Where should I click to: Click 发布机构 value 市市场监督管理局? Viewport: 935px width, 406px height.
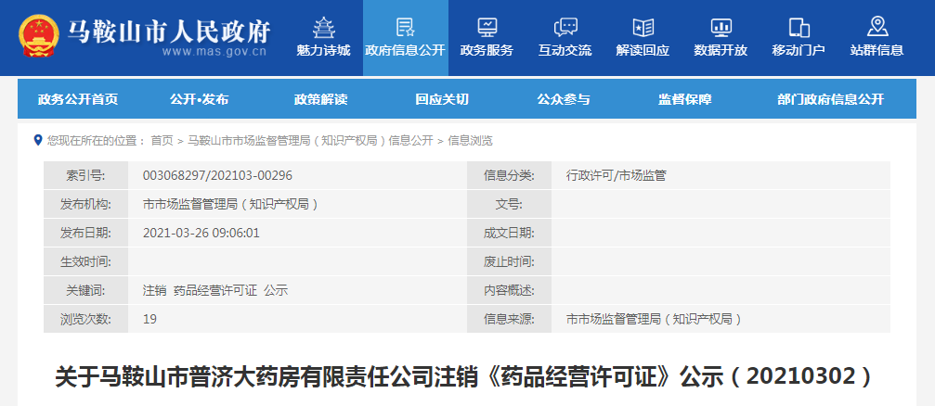pos(230,204)
